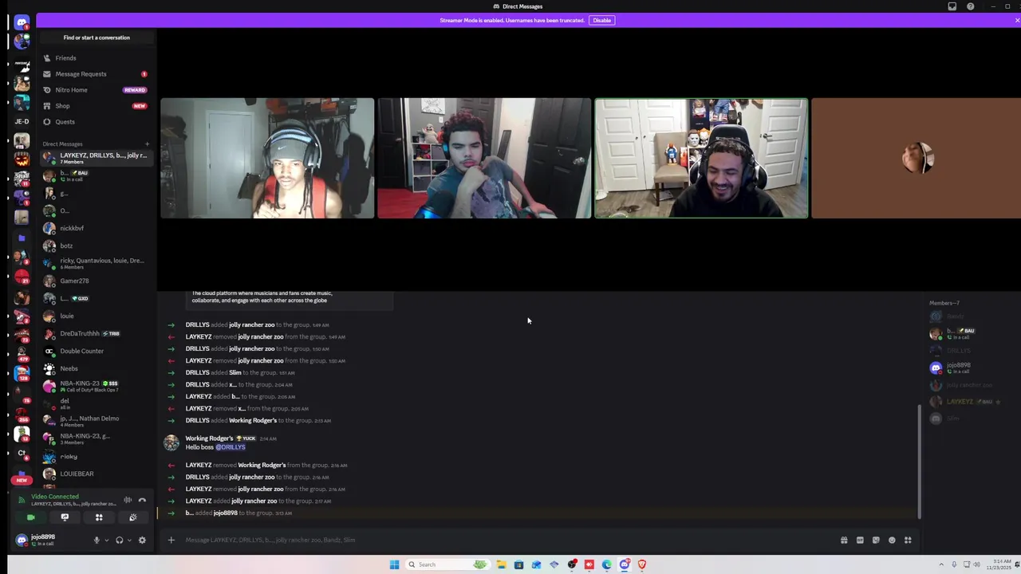Open the Gamer278 direct message

pyautogui.click(x=96, y=281)
